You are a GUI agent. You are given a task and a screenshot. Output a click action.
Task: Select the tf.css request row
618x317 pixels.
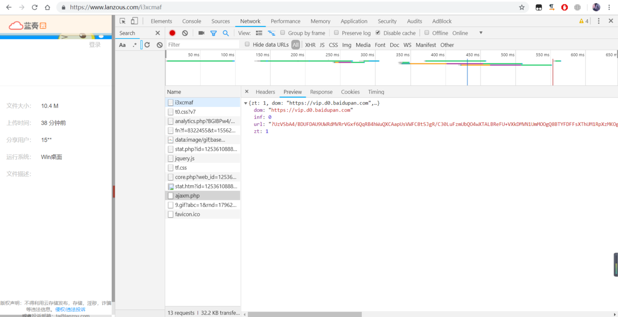point(203,168)
